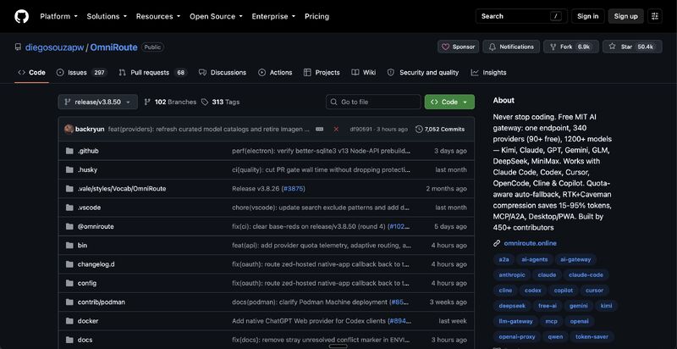Click the config folder icon

pos(69,283)
